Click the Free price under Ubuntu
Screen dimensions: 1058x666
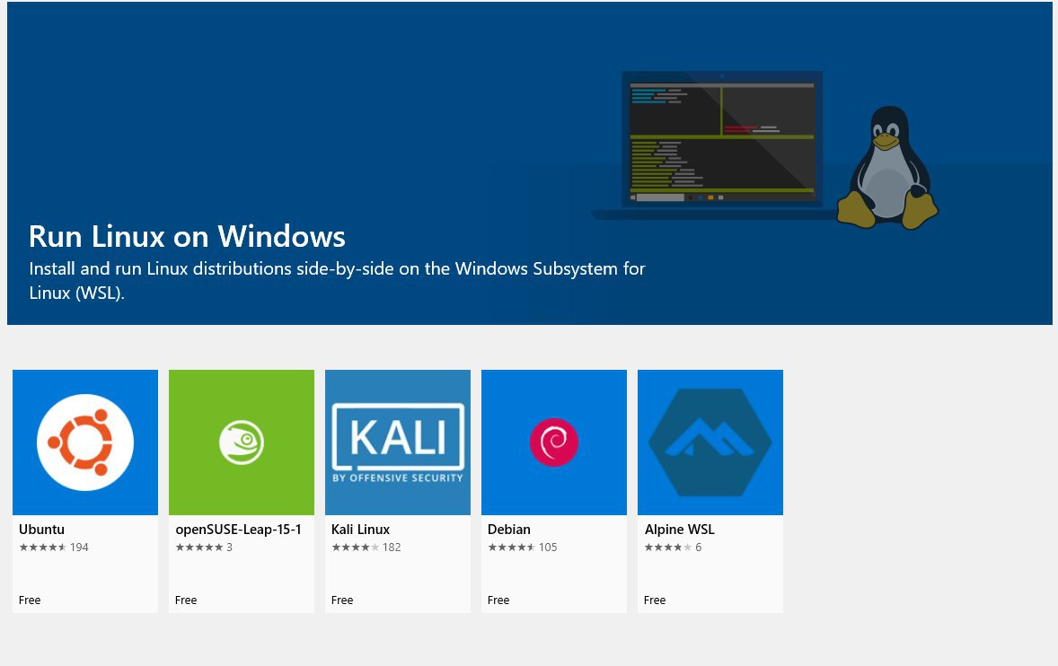click(30, 600)
